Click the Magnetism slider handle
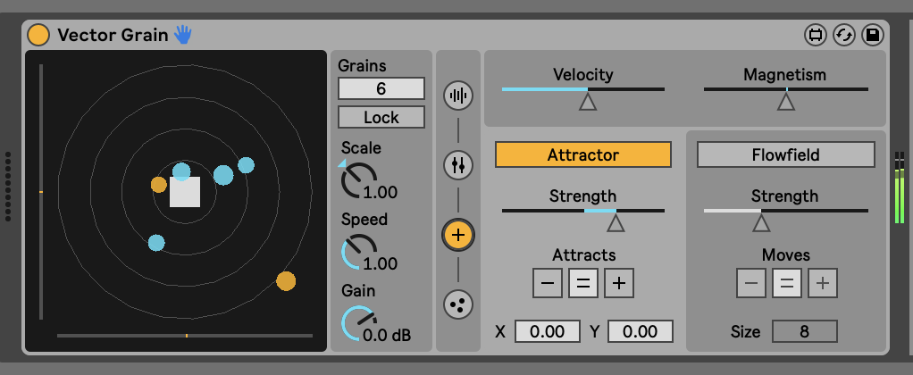 tap(786, 101)
